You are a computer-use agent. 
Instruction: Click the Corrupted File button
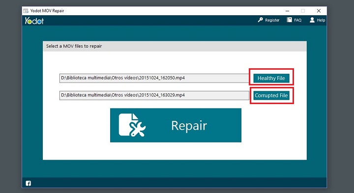[271, 95]
